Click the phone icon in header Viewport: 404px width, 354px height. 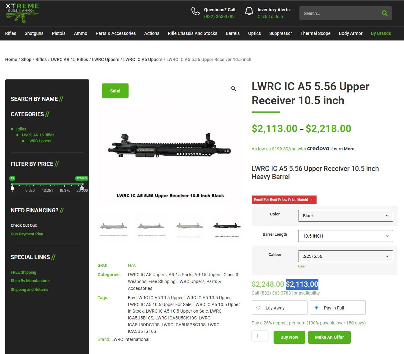[x=195, y=12]
